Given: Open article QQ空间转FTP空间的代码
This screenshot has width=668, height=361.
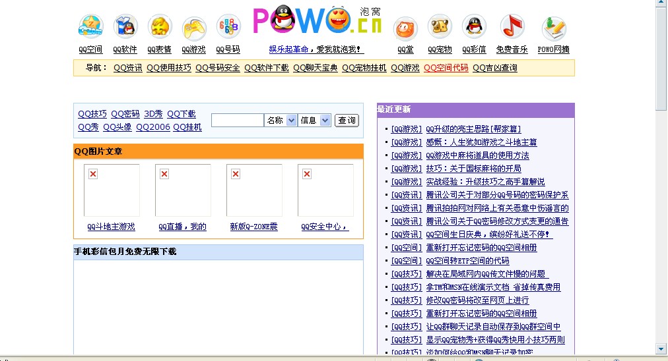Looking at the screenshot, I should point(468,261).
